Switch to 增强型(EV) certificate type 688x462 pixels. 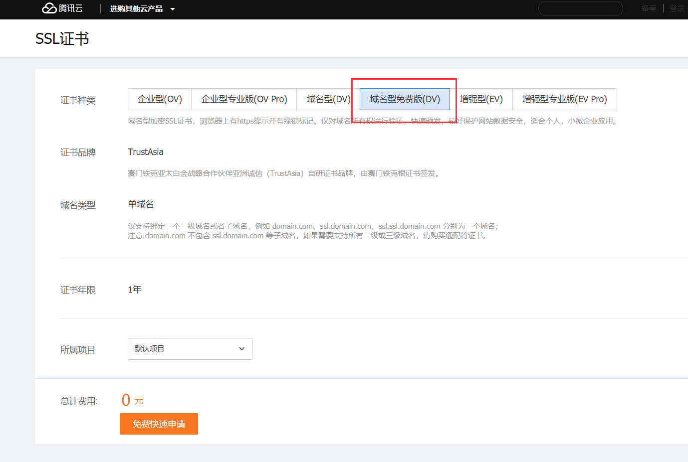(481, 99)
